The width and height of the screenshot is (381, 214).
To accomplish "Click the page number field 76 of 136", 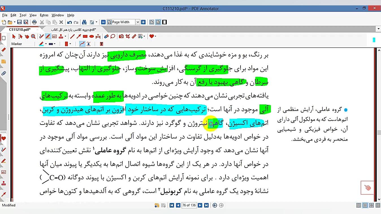I will coord(189,205).
